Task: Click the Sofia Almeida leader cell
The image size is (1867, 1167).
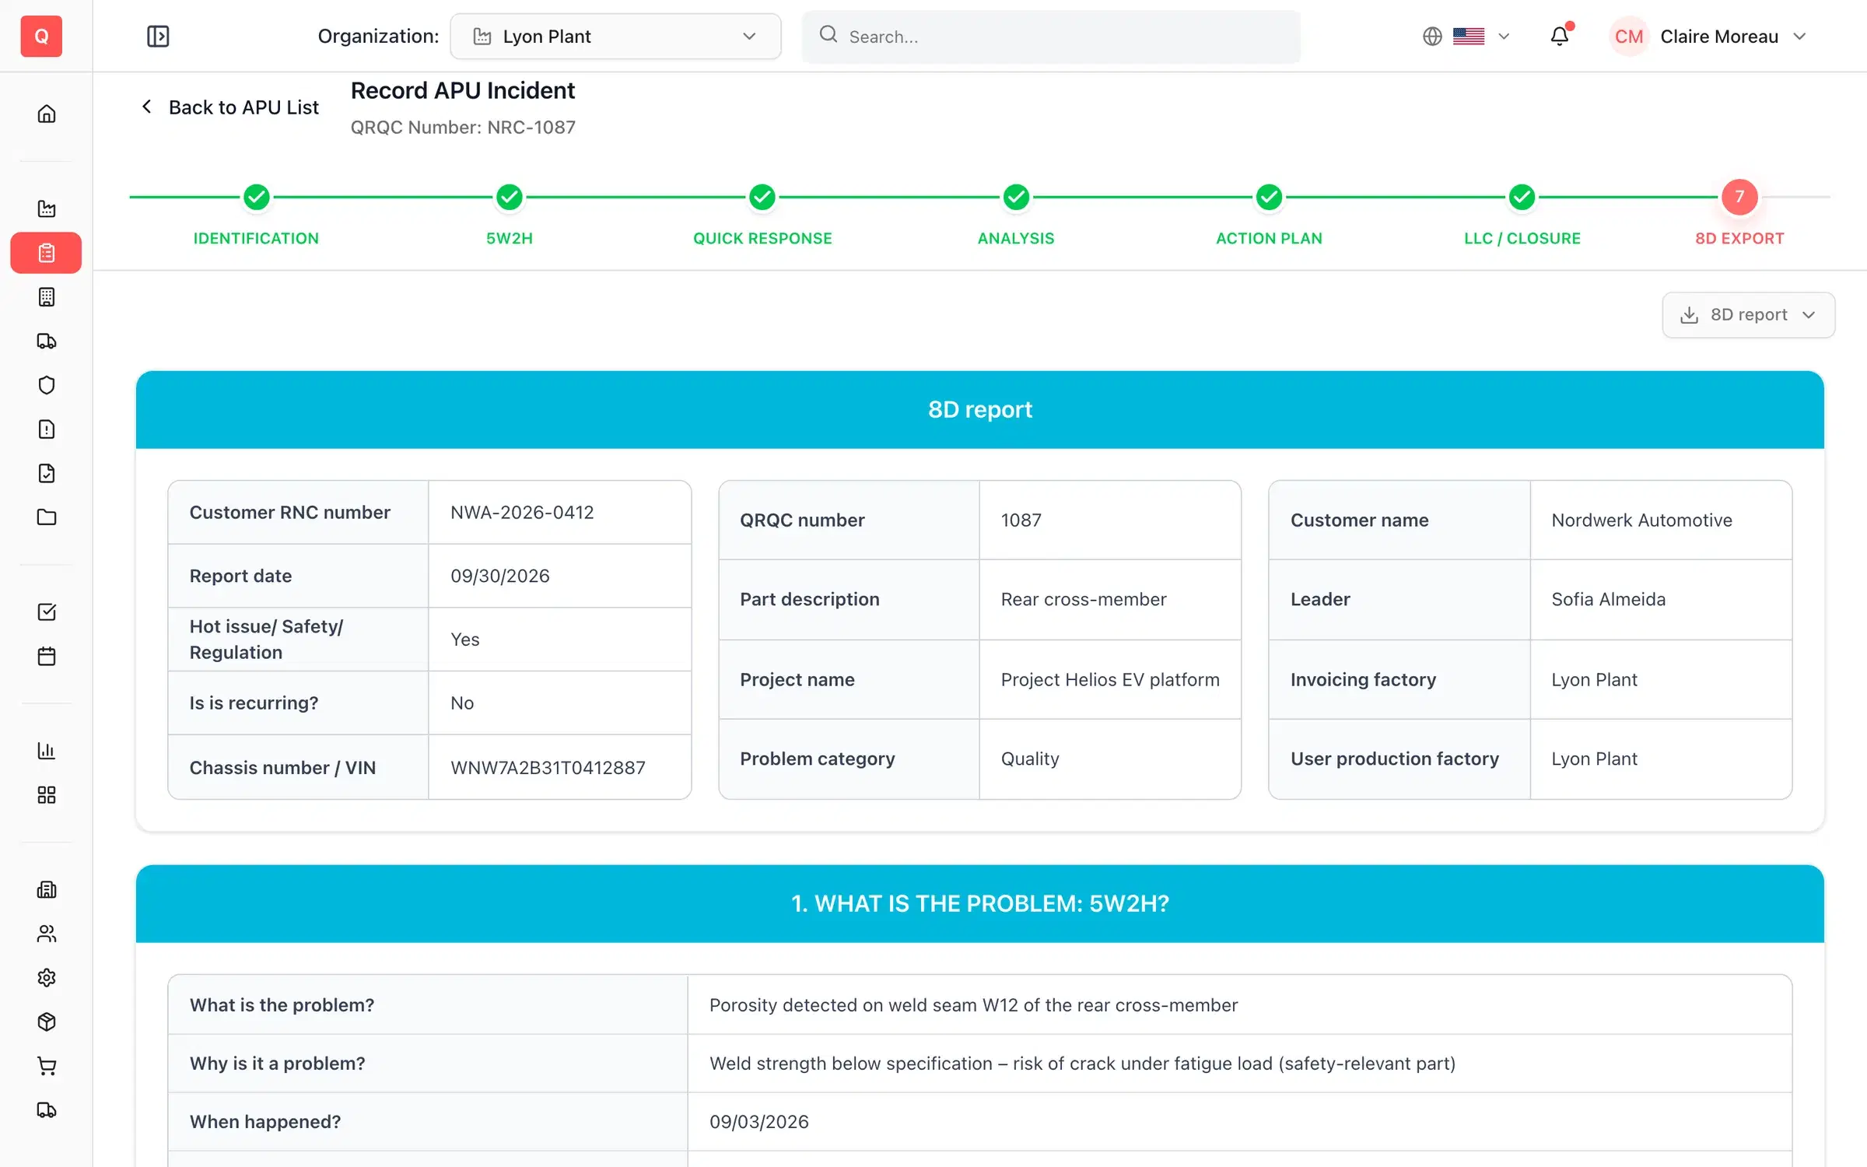Action: (x=1661, y=599)
